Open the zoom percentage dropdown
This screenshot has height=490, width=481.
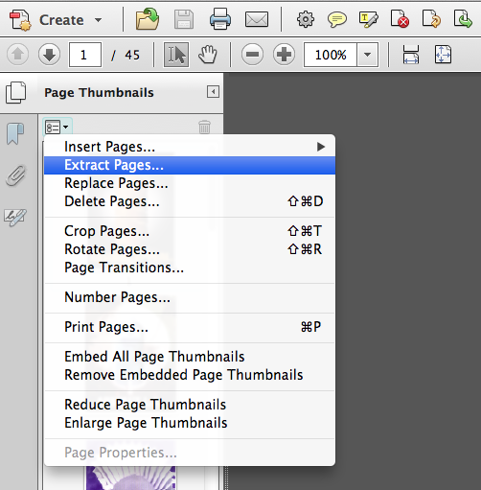367,55
